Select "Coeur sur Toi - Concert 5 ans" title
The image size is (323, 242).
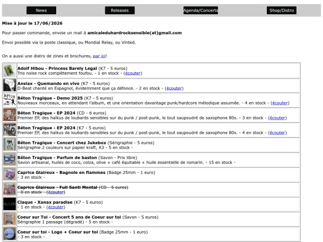pos(69,217)
